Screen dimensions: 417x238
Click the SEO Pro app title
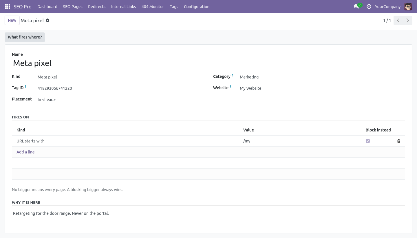22,6
